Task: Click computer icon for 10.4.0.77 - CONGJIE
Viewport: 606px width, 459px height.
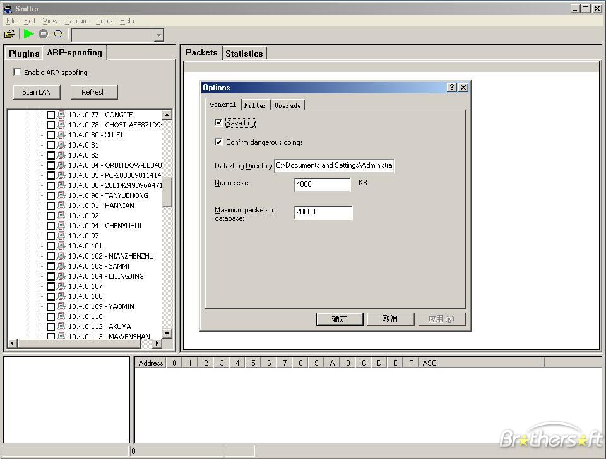Action: 61,115
